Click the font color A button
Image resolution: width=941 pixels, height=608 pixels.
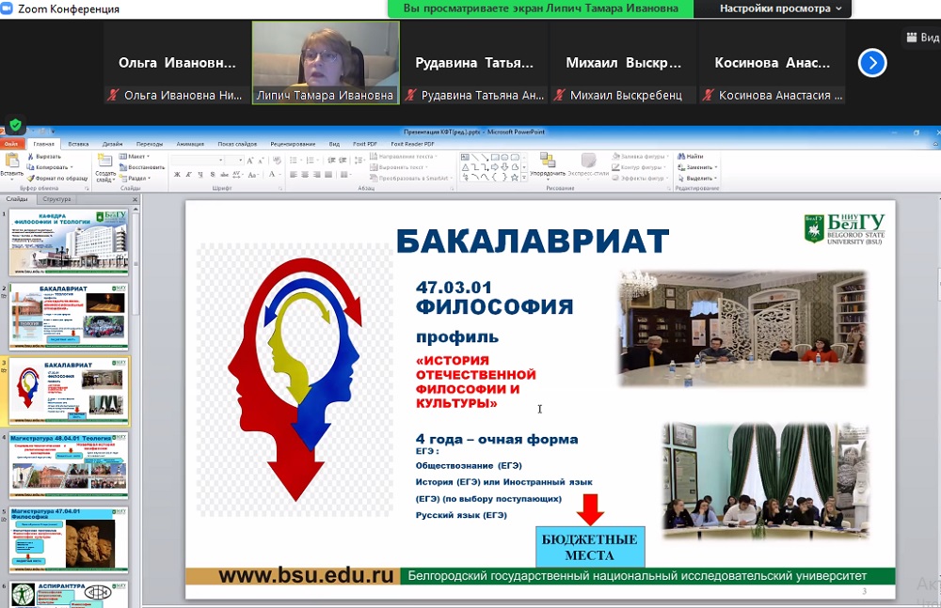[272, 175]
